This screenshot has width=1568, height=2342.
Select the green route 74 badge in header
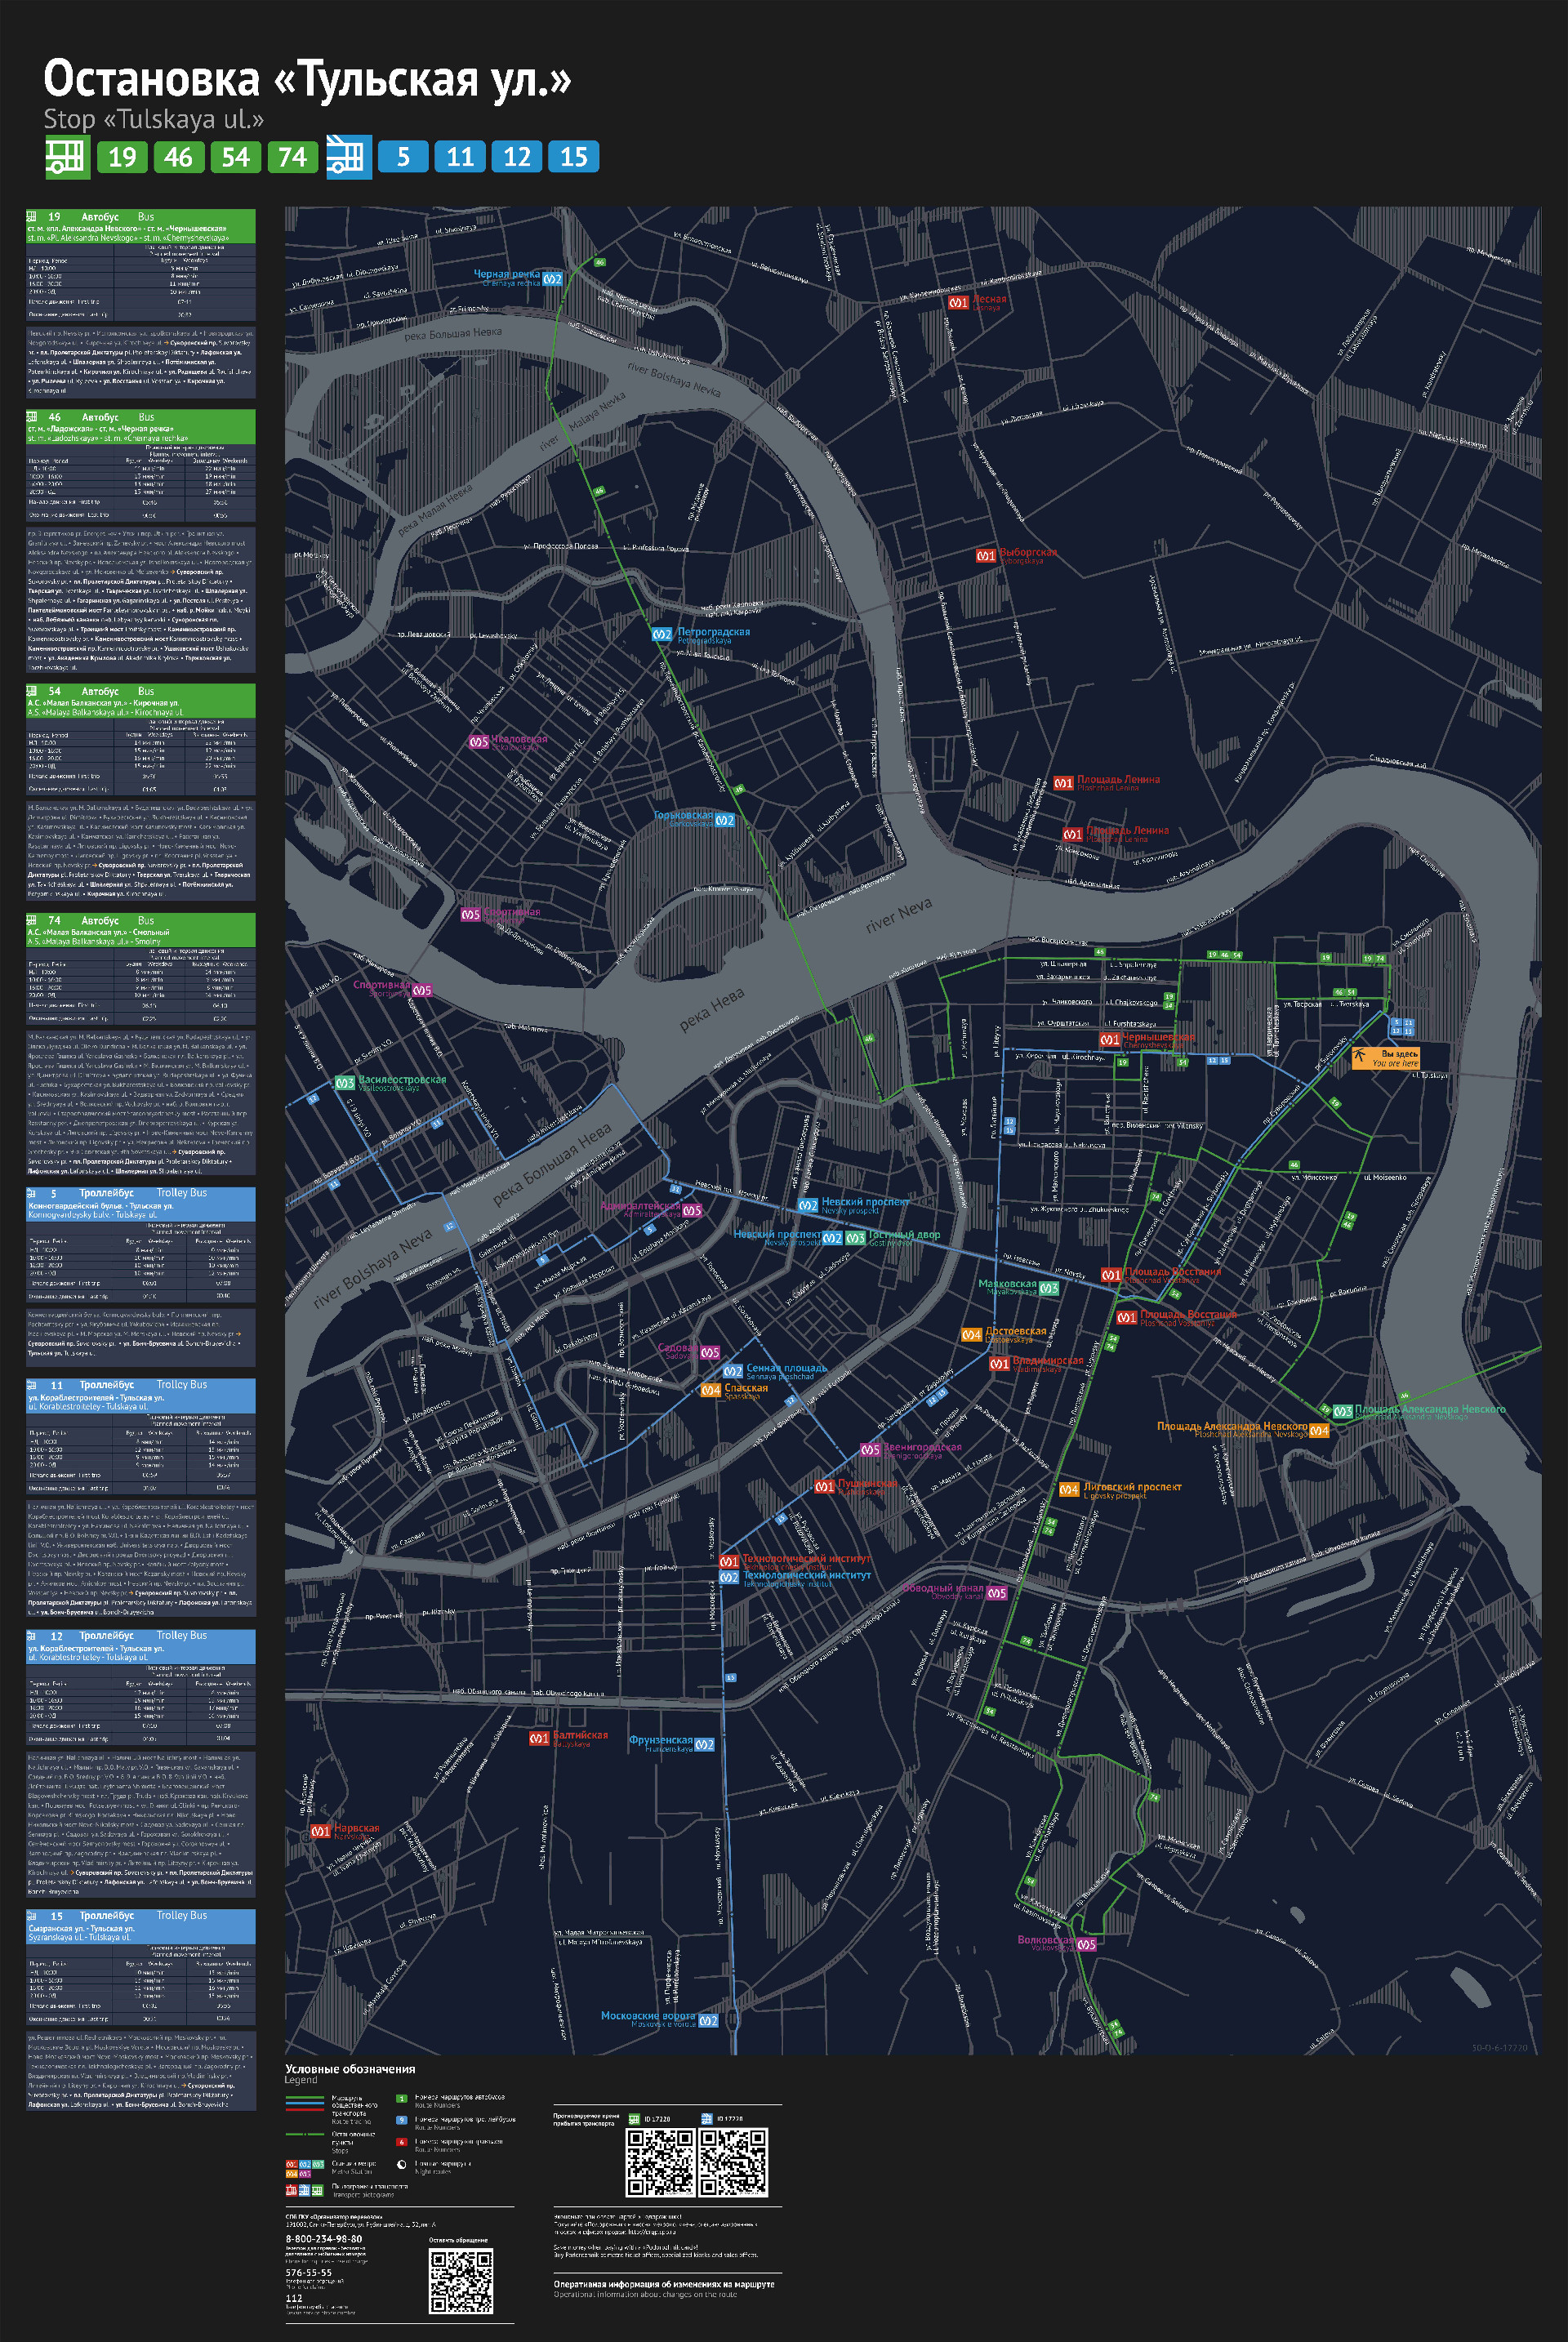[292, 157]
